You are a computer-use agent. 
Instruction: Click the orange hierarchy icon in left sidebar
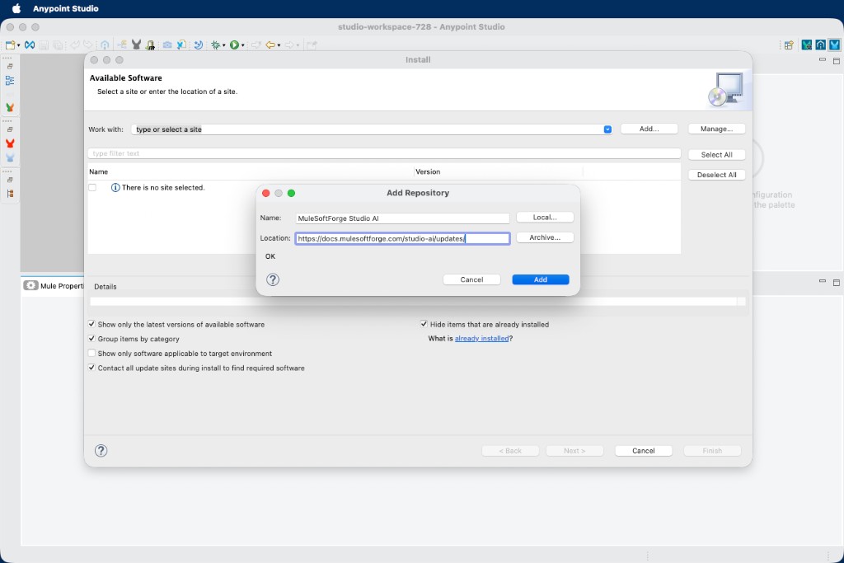pyautogui.click(x=10, y=194)
